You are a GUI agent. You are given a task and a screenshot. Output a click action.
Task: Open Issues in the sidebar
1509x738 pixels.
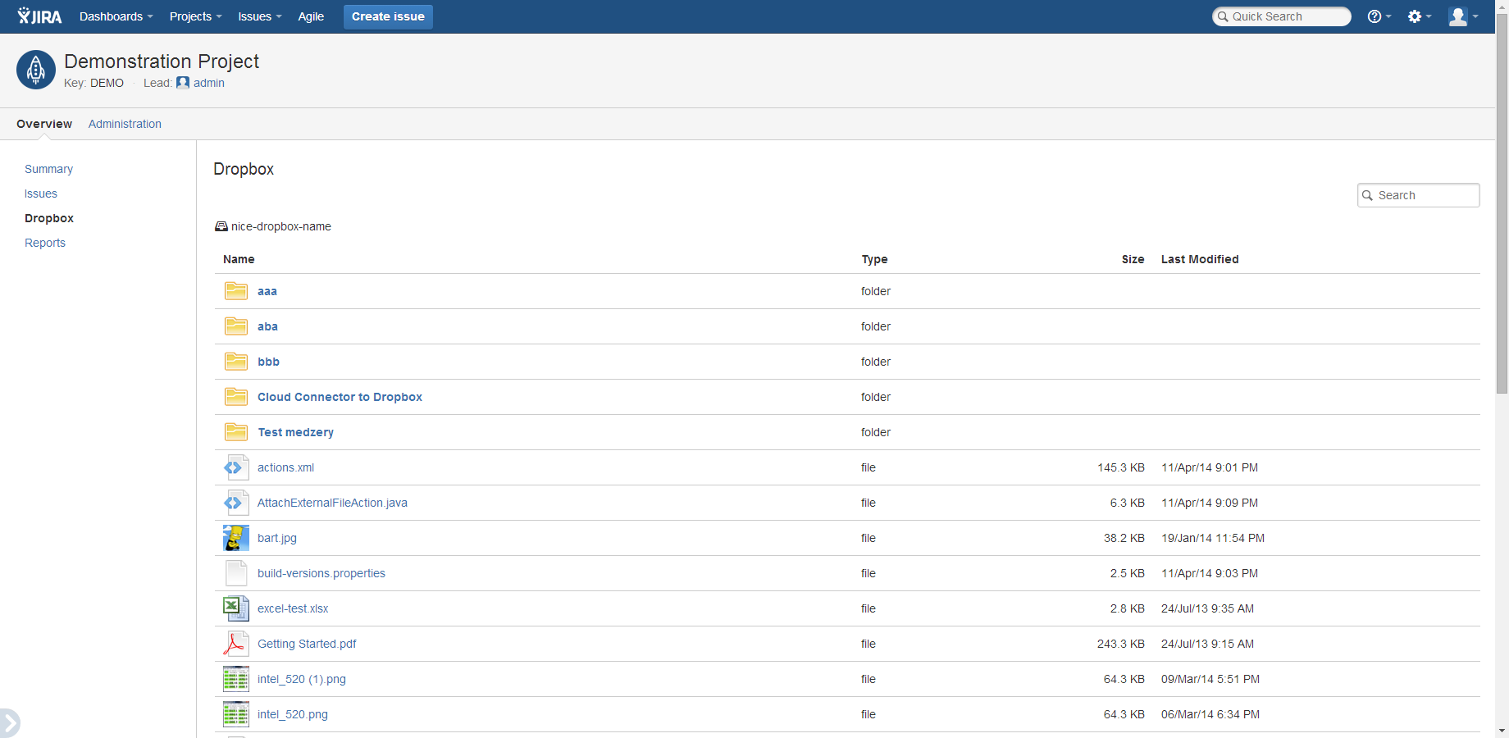[41, 194]
